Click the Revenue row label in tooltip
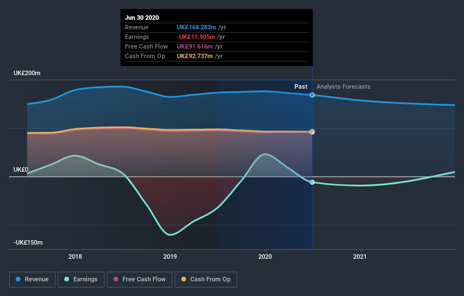 (137, 27)
